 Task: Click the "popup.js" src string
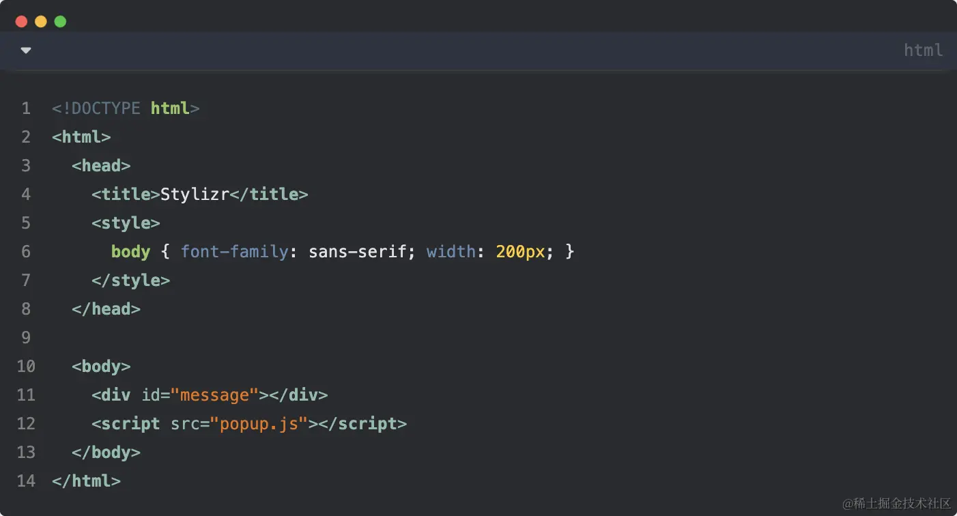259,424
